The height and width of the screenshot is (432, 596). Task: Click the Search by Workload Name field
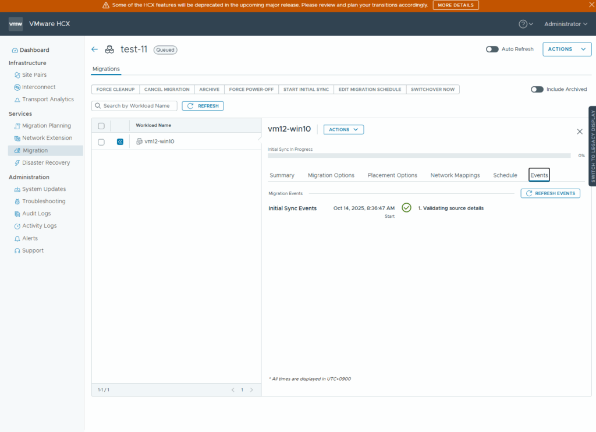tap(135, 106)
